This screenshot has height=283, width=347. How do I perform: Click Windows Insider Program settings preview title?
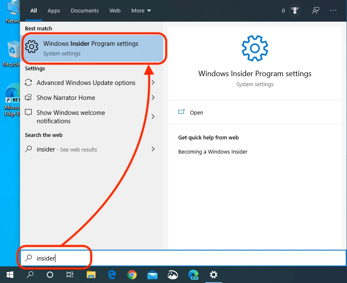[x=255, y=74]
